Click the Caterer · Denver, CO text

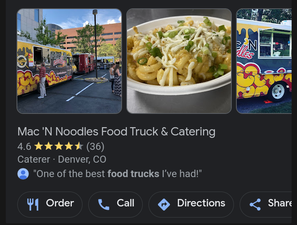coord(62,159)
